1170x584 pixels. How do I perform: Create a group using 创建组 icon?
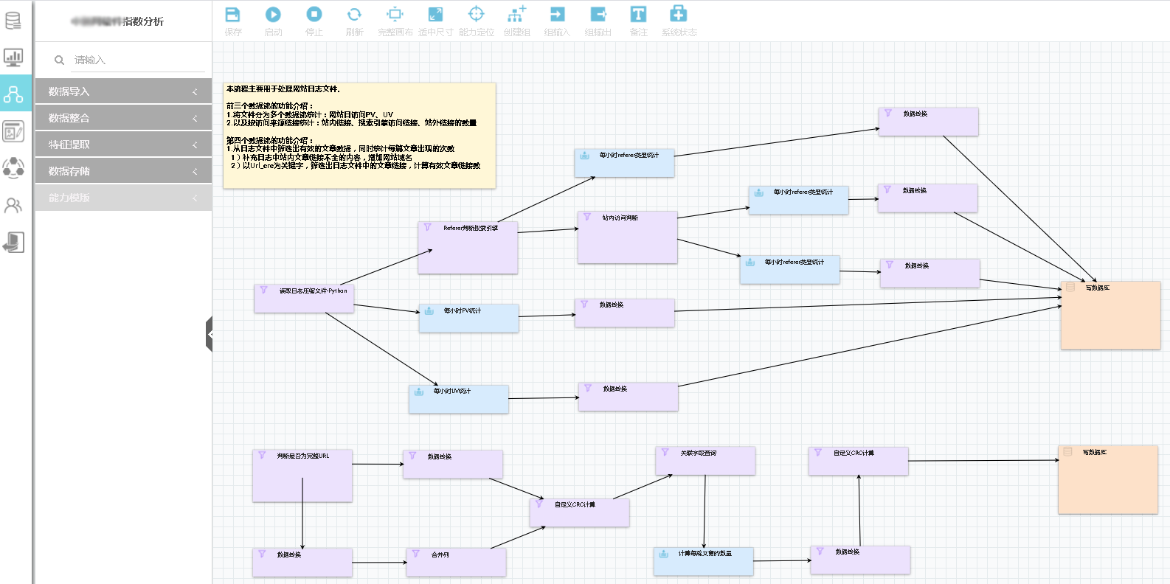pyautogui.click(x=516, y=15)
